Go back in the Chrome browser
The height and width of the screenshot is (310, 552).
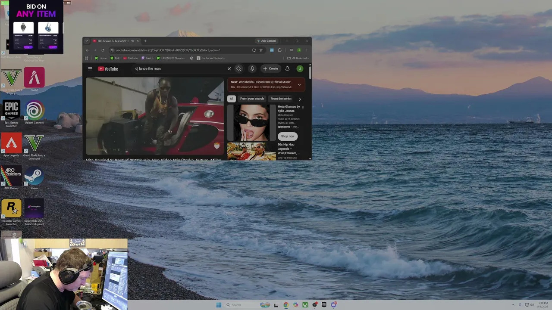click(87, 50)
